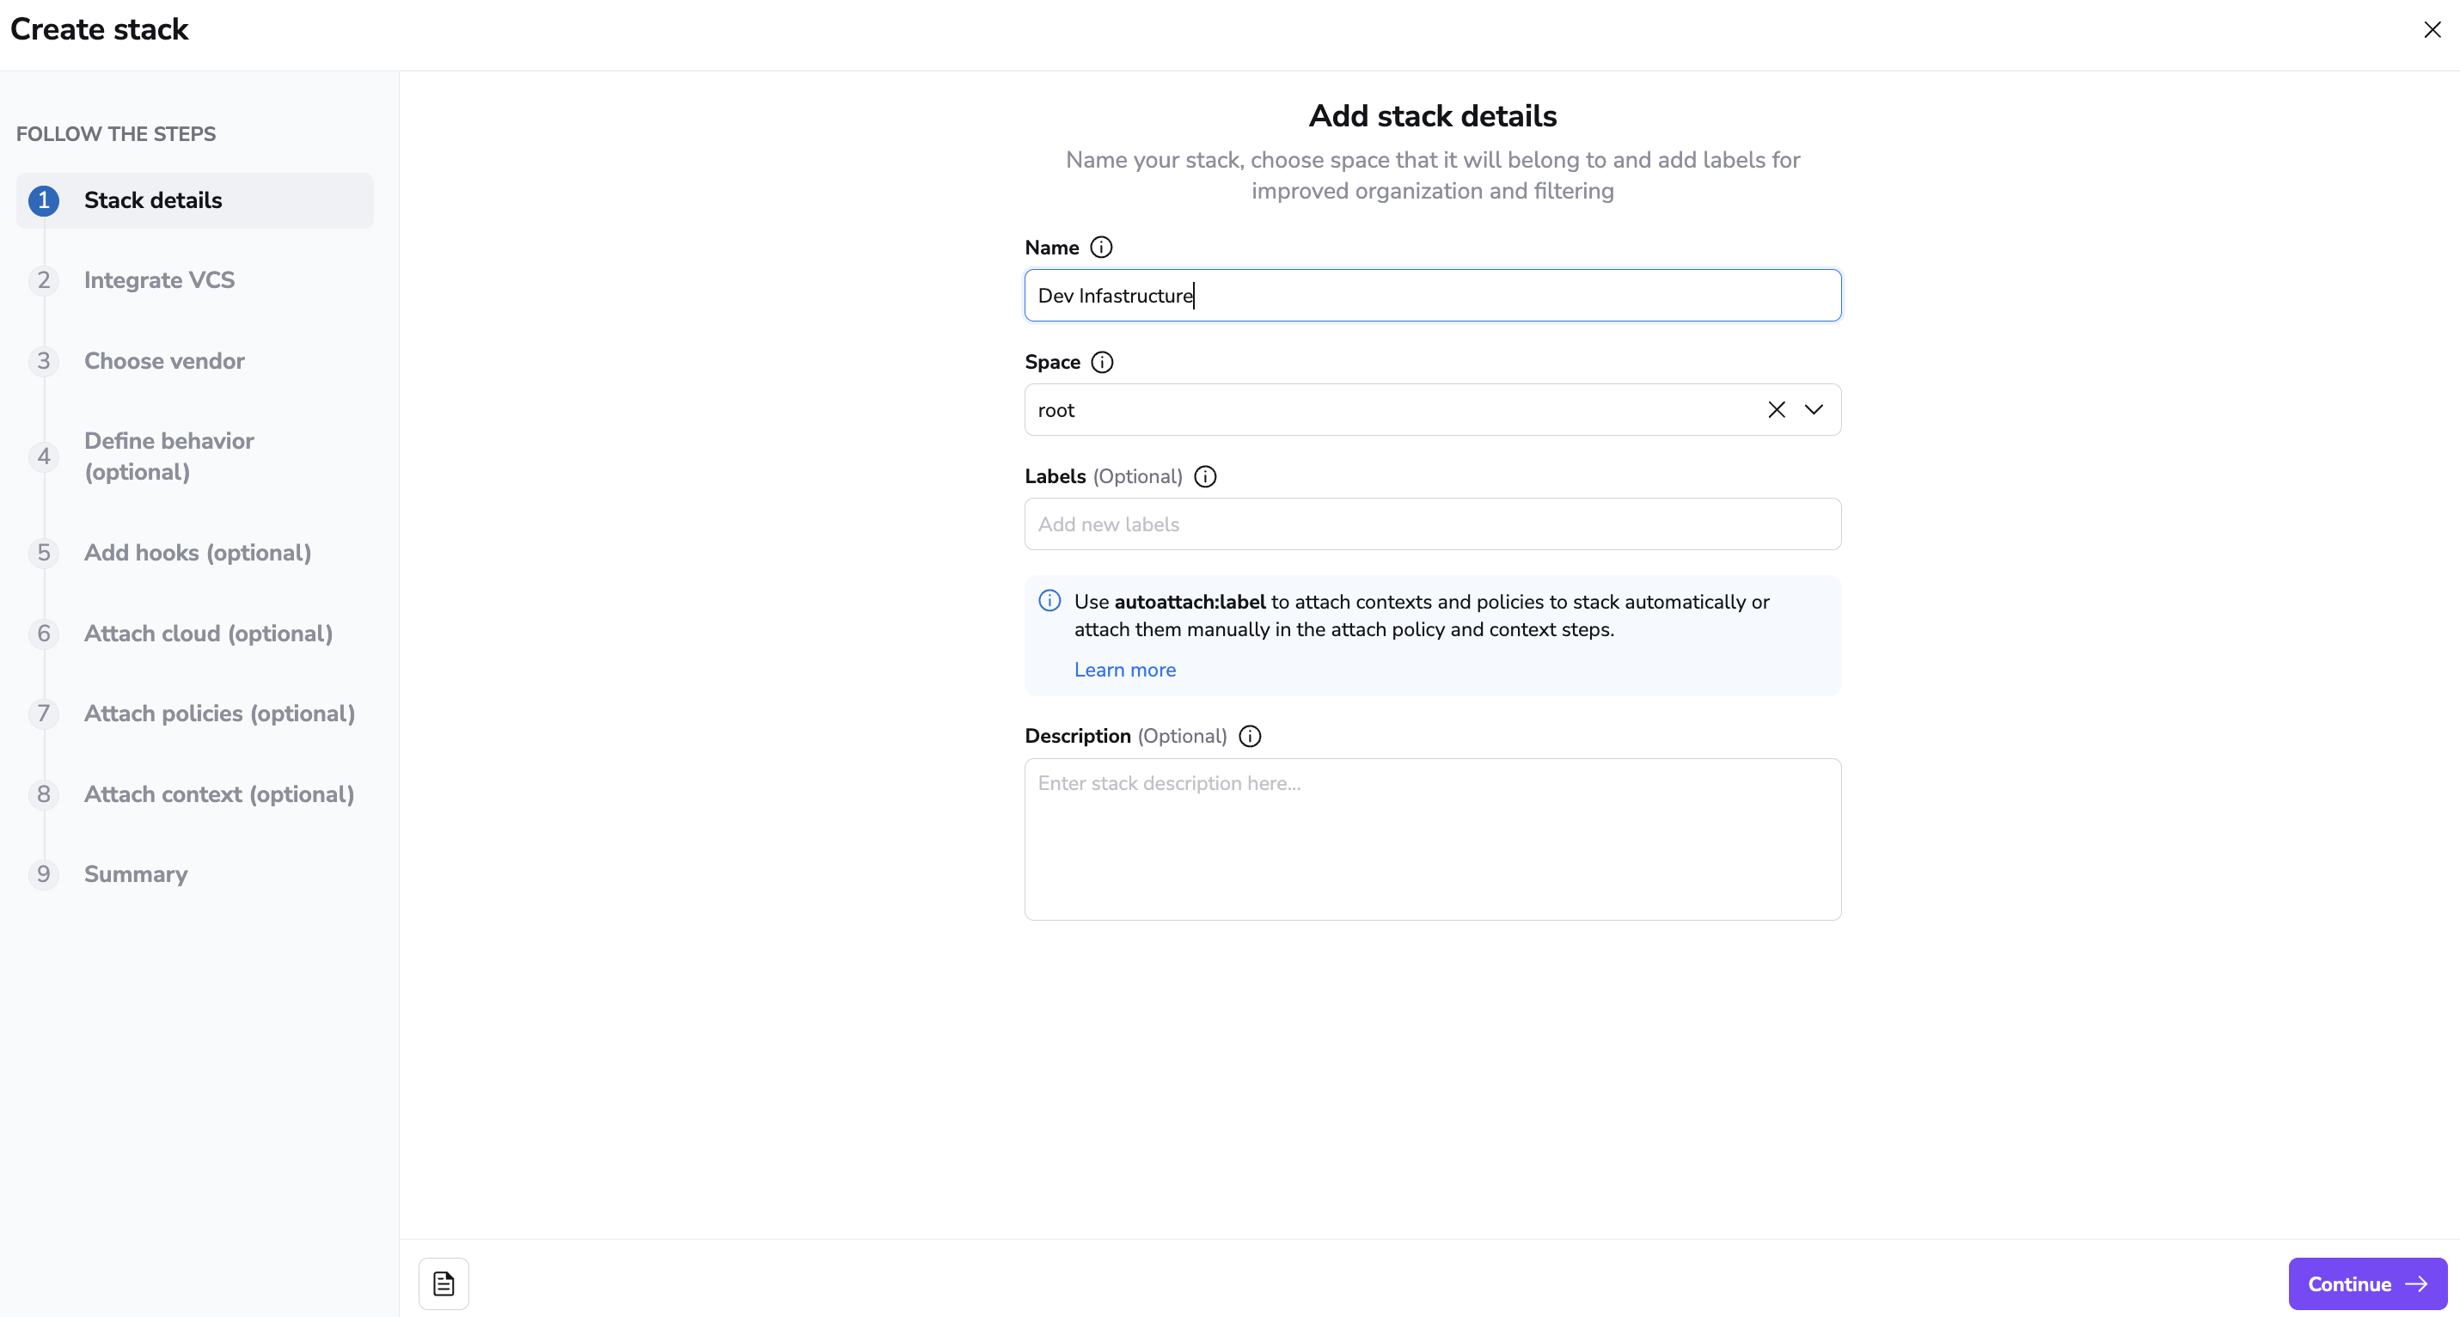Open the Space combo box showing root

pos(1385,410)
